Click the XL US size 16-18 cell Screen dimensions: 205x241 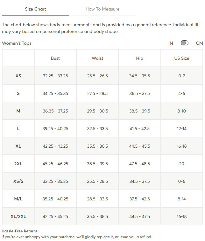coord(181,146)
